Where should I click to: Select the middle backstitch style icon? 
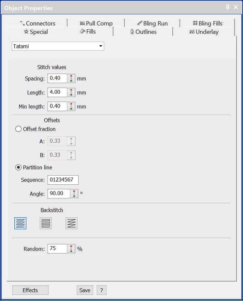tap(46, 223)
